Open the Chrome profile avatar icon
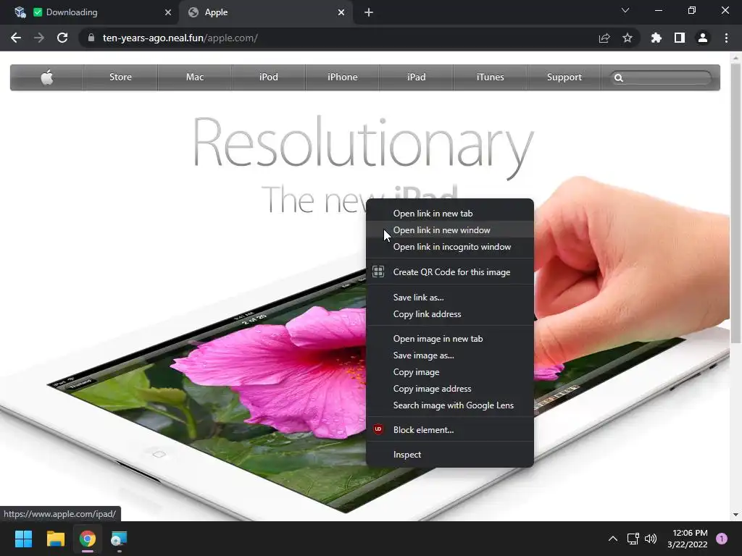742x556 pixels. click(x=703, y=38)
